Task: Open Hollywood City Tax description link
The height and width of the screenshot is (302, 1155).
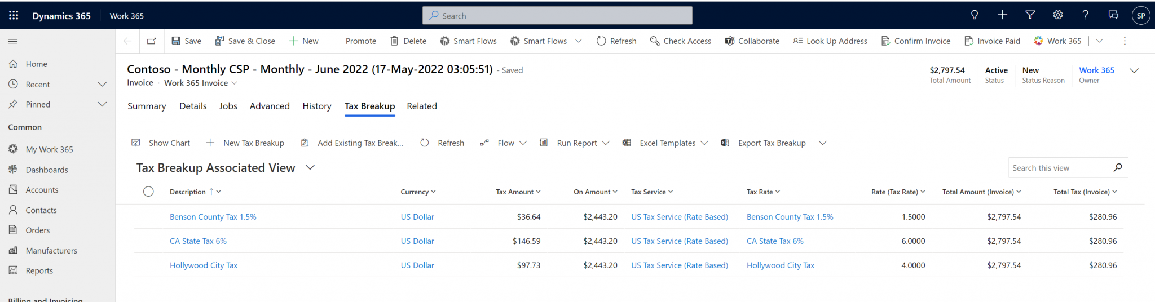Action: [x=204, y=265]
